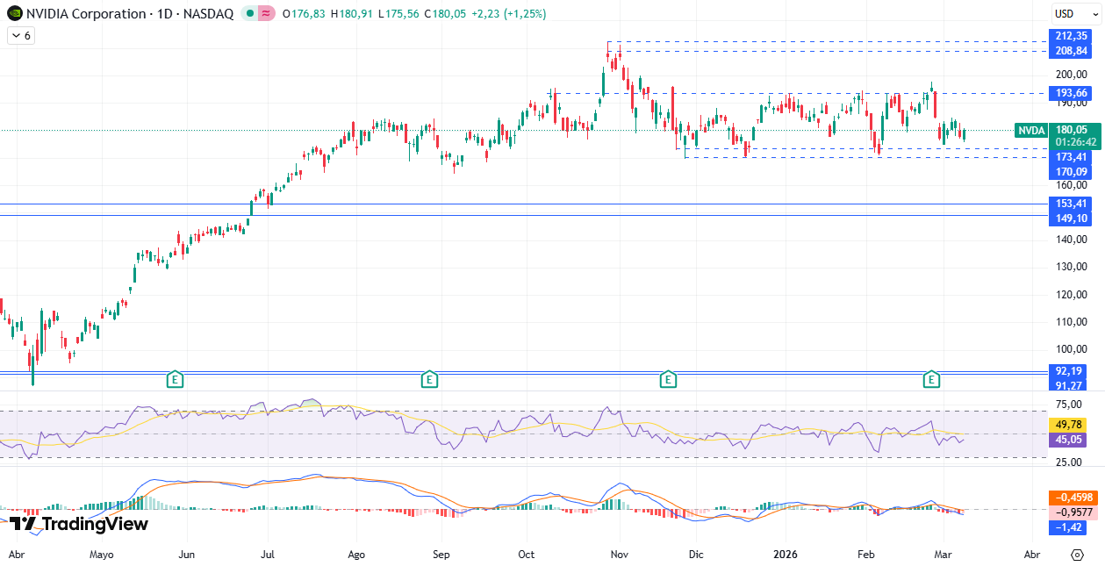Click the 153,41 support line label
1105x566 pixels.
point(1072,204)
